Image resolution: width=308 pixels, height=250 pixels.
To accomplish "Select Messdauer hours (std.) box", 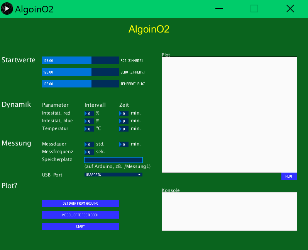I will [x=89, y=144].
